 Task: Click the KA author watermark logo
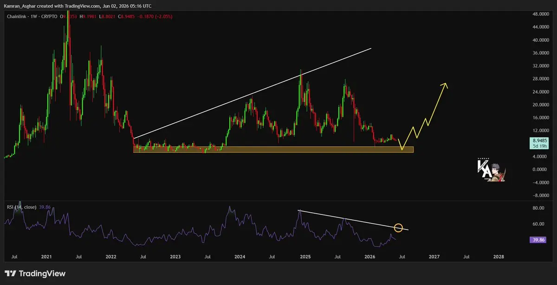[491, 170]
